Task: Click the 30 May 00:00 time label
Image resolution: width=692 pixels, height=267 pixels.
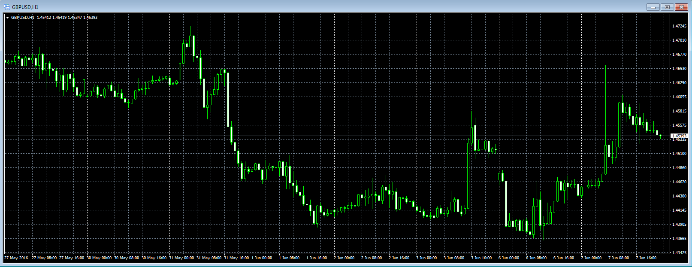Action: 99,258
